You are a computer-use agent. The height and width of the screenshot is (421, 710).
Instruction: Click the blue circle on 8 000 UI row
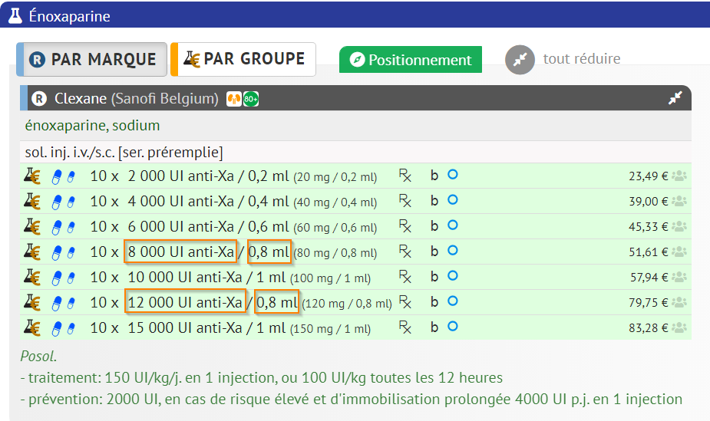coord(453,251)
